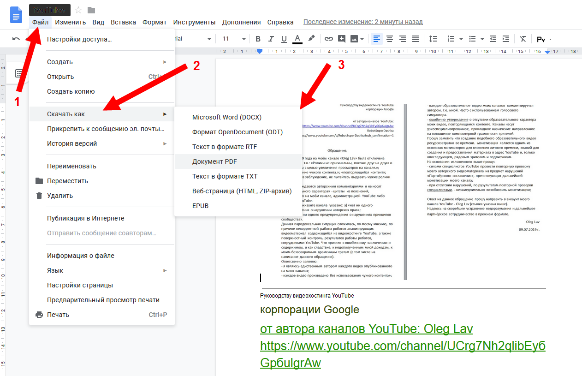Expand the Создать submenu
The image size is (582, 376).
(x=102, y=62)
